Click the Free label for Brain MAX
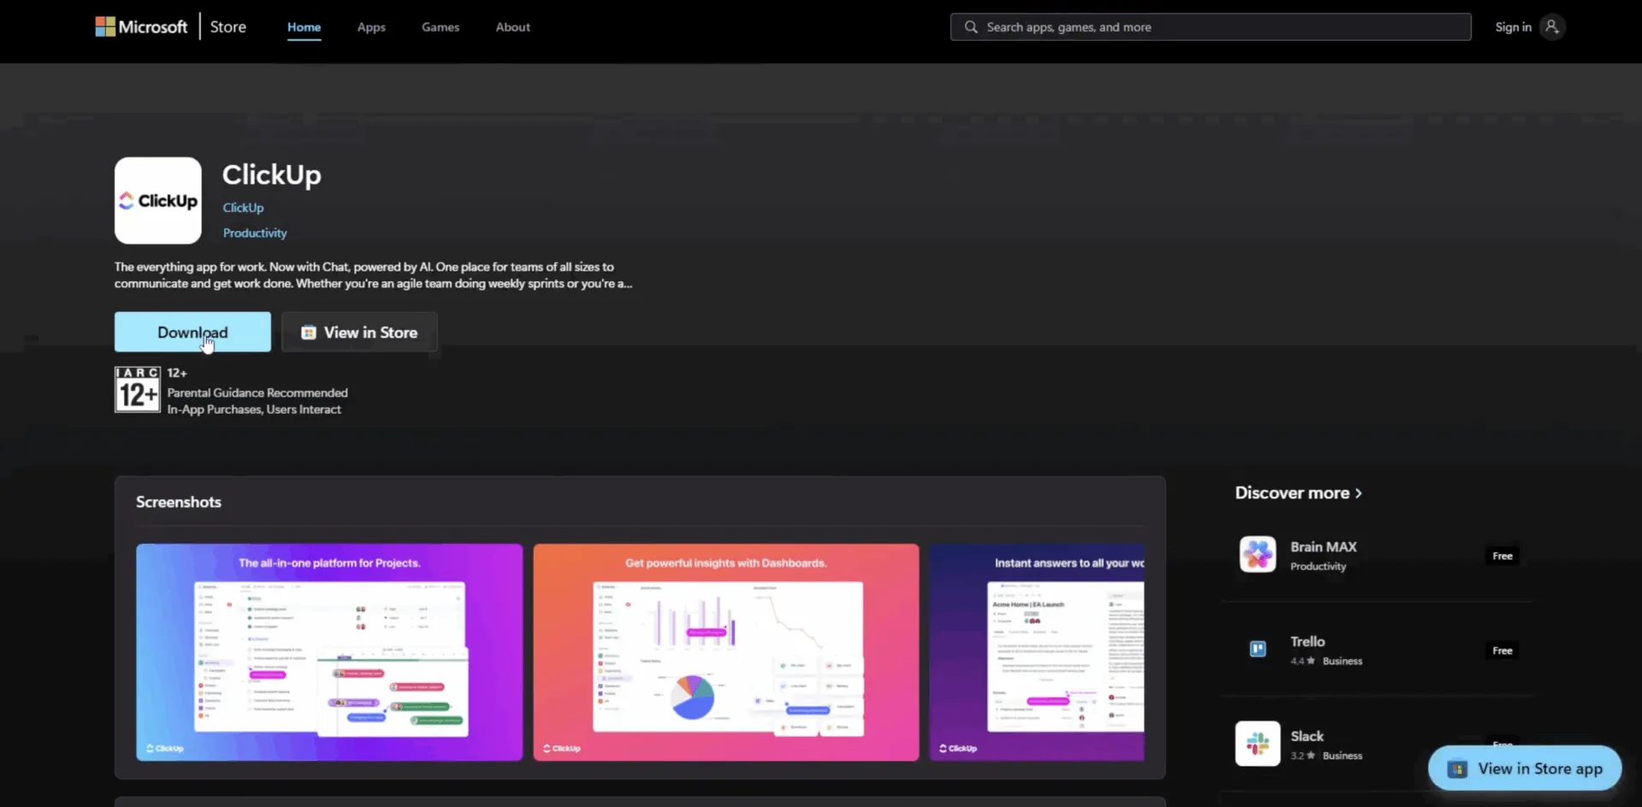 (x=1503, y=556)
